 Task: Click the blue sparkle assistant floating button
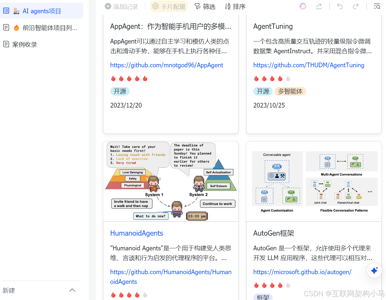point(374,270)
